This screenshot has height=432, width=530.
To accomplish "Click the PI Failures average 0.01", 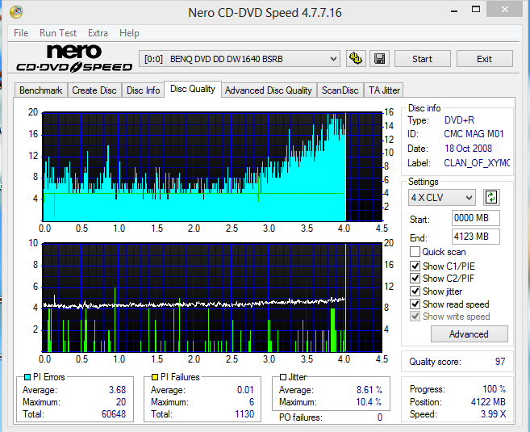I will point(245,390).
